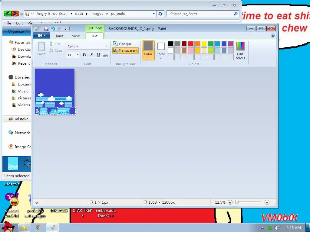310x232 pixels.
Task: Click the Paint Help question mark icon
Action: 273,36
